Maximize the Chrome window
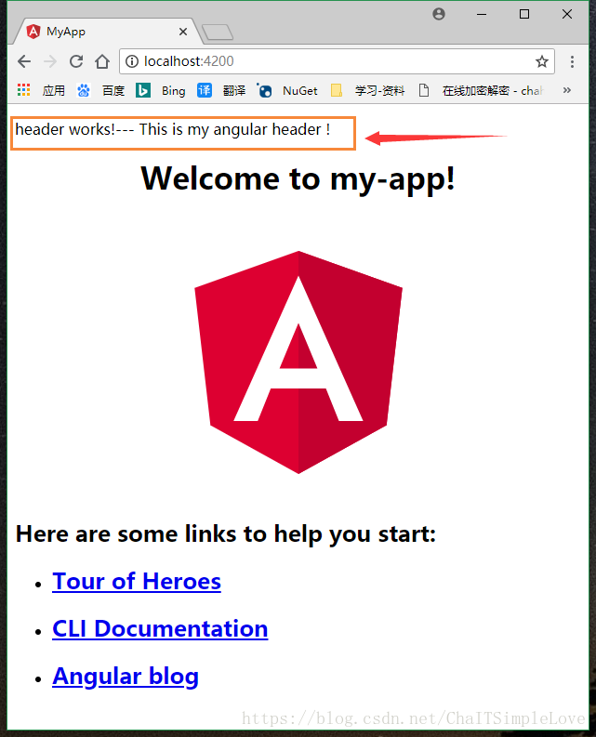The height and width of the screenshot is (737, 596). point(524,14)
